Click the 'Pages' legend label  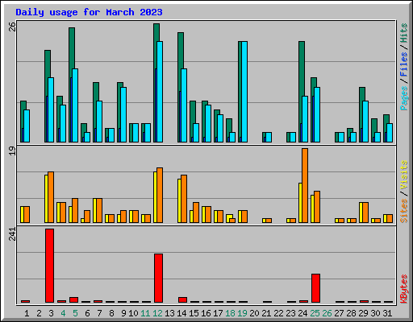(x=403, y=98)
